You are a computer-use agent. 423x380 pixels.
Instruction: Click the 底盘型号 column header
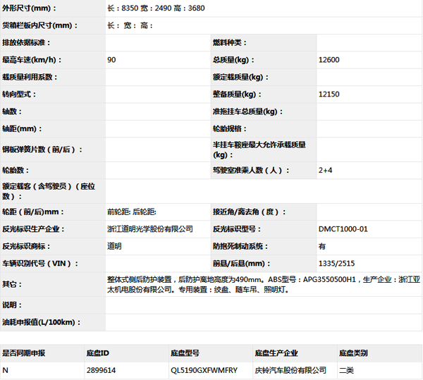(185, 353)
